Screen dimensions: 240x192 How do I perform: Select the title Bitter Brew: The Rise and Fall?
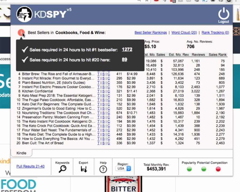pyautogui.click(x=58, y=74)
